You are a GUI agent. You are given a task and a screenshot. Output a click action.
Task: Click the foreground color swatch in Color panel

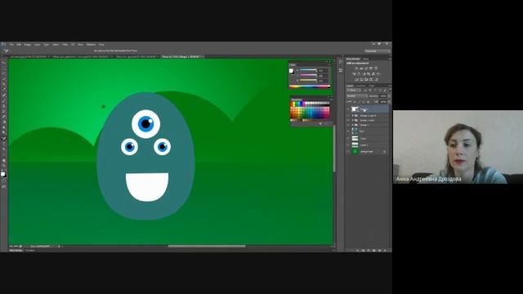coord(291,70)
